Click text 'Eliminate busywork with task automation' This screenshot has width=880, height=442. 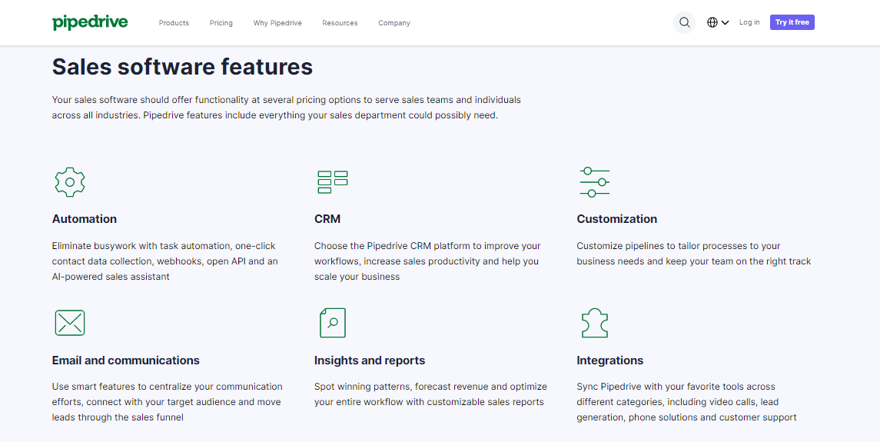coord(141,246)
